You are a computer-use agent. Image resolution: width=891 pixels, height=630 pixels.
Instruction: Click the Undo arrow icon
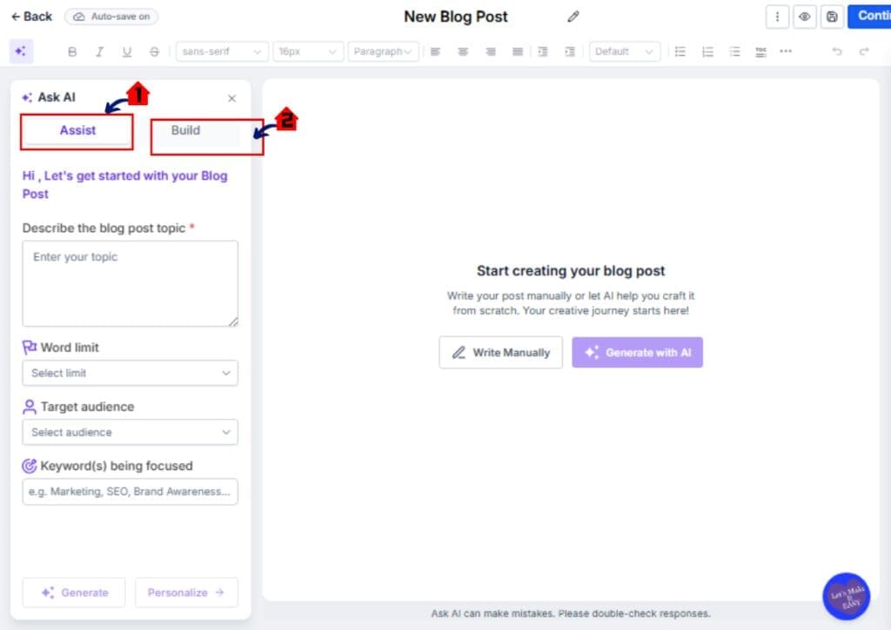click(x=837, y=51)
